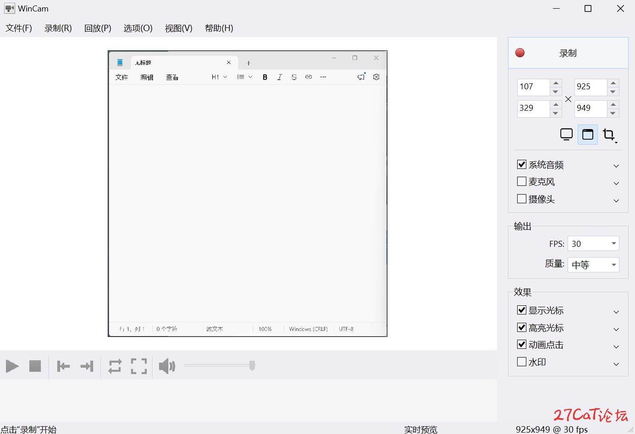Screen dimensions: 635x434
Task: Click the play button in playback bar
Action: pyautogui.click(x=12, y=366)
